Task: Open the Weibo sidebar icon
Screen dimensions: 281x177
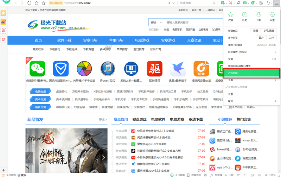Action: [4, 22]
